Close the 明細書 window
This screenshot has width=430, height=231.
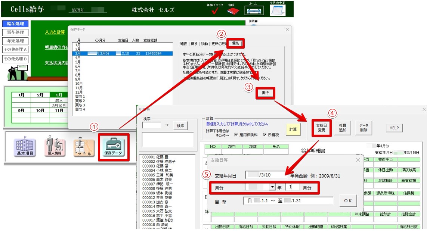point(424,109)
